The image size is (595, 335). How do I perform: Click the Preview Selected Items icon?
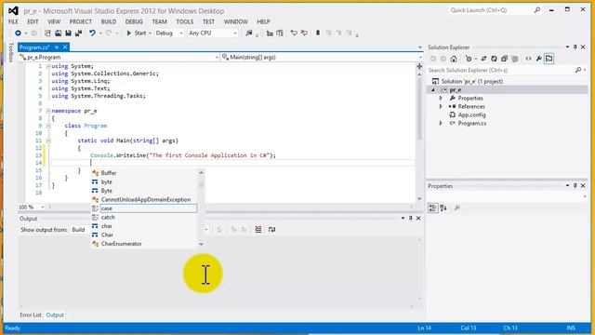[x=549, y=59]
